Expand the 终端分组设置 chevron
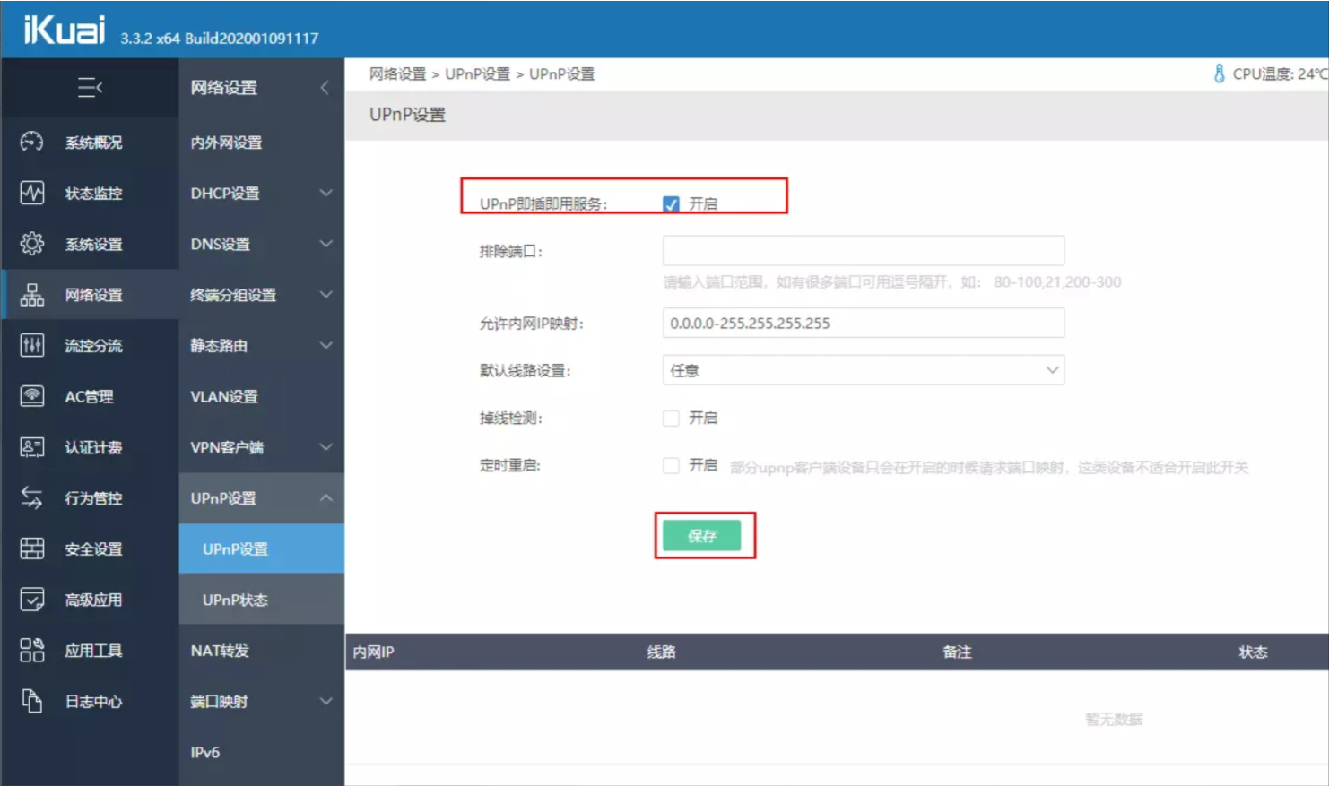 tap(326, 295)
